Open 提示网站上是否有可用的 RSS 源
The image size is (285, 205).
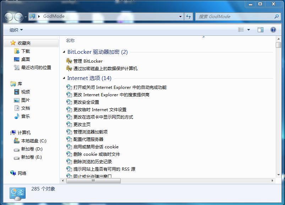104,169
